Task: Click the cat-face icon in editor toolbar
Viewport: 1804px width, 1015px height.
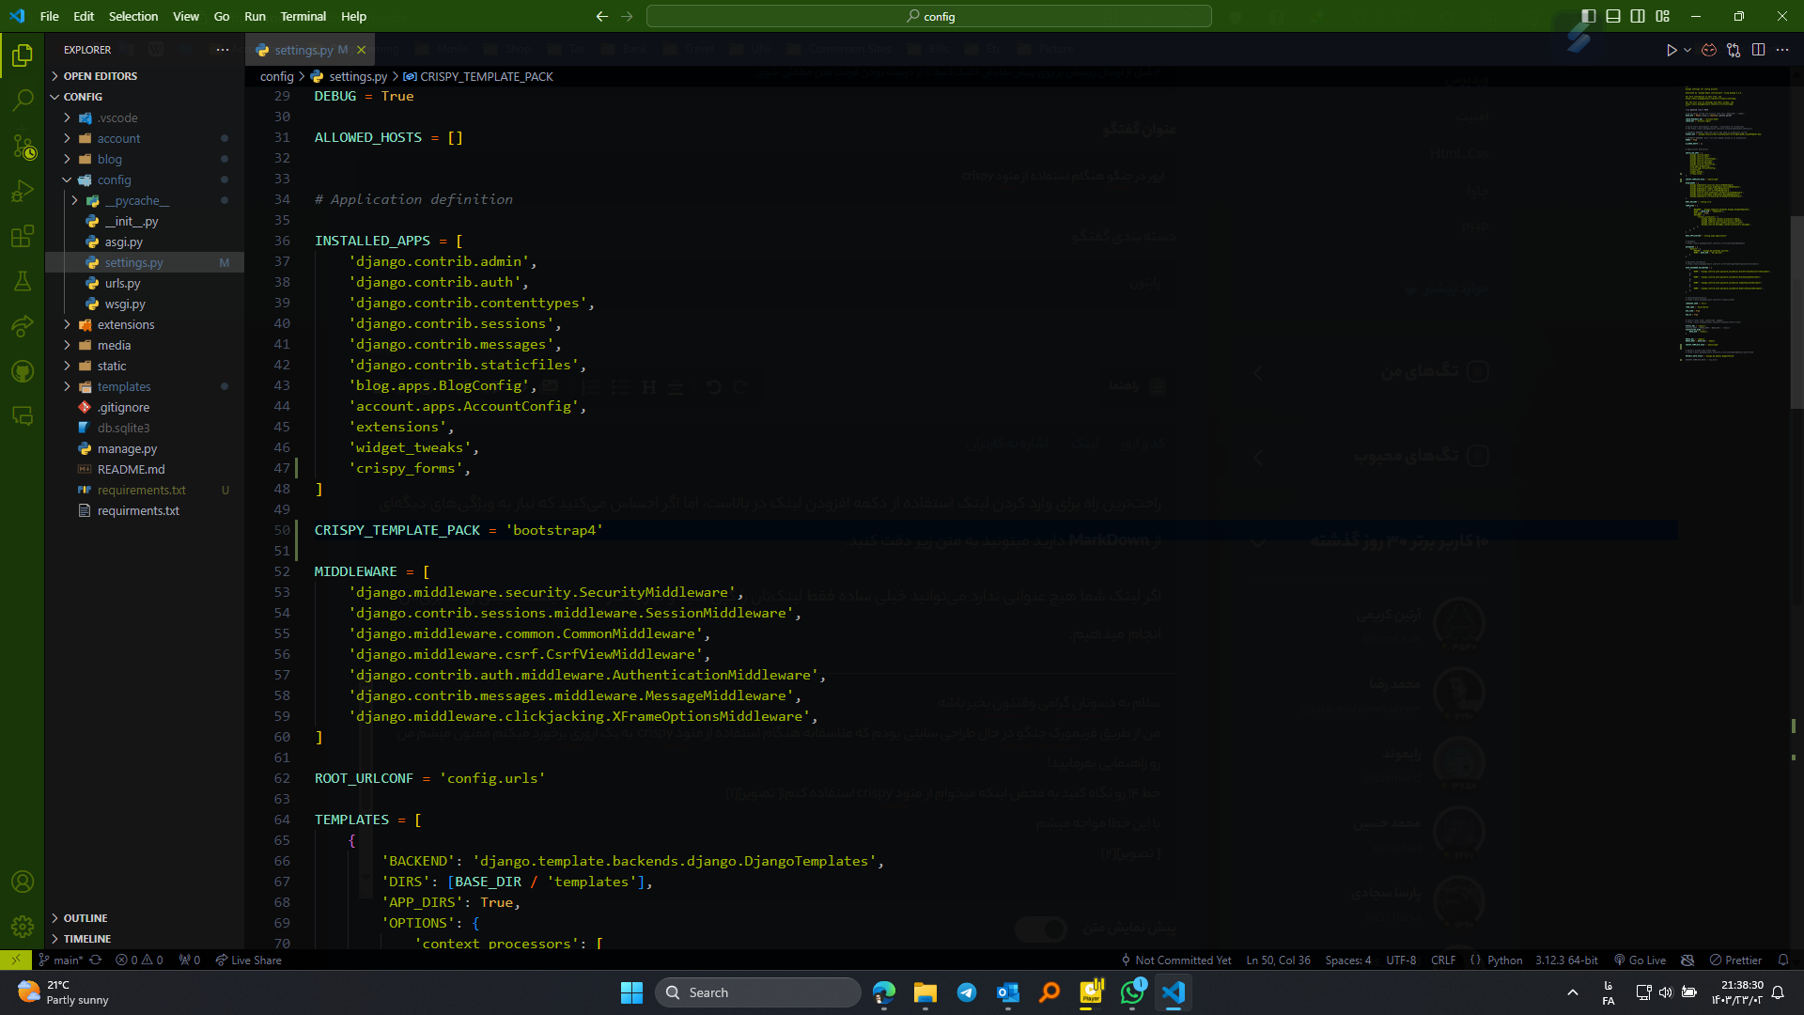Action: pyautogui.click(x=1709, y=50)
